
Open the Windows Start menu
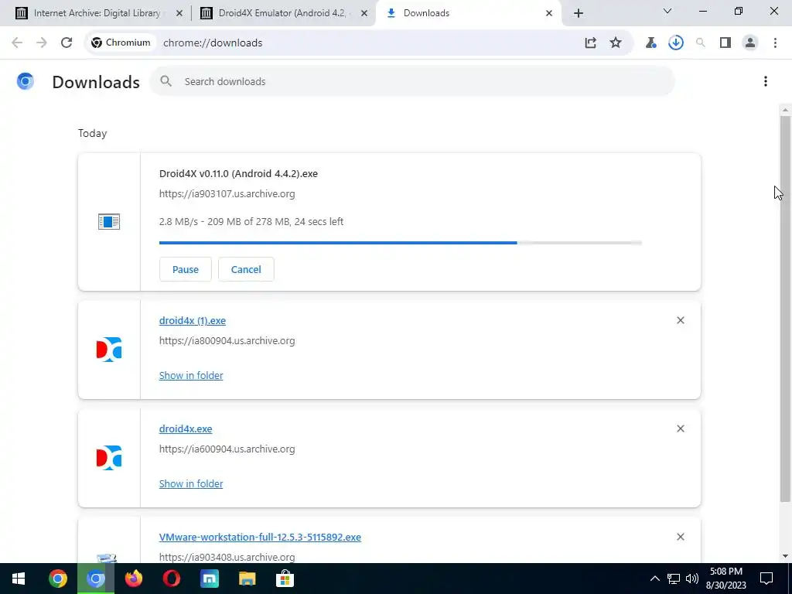pos(19,579)
